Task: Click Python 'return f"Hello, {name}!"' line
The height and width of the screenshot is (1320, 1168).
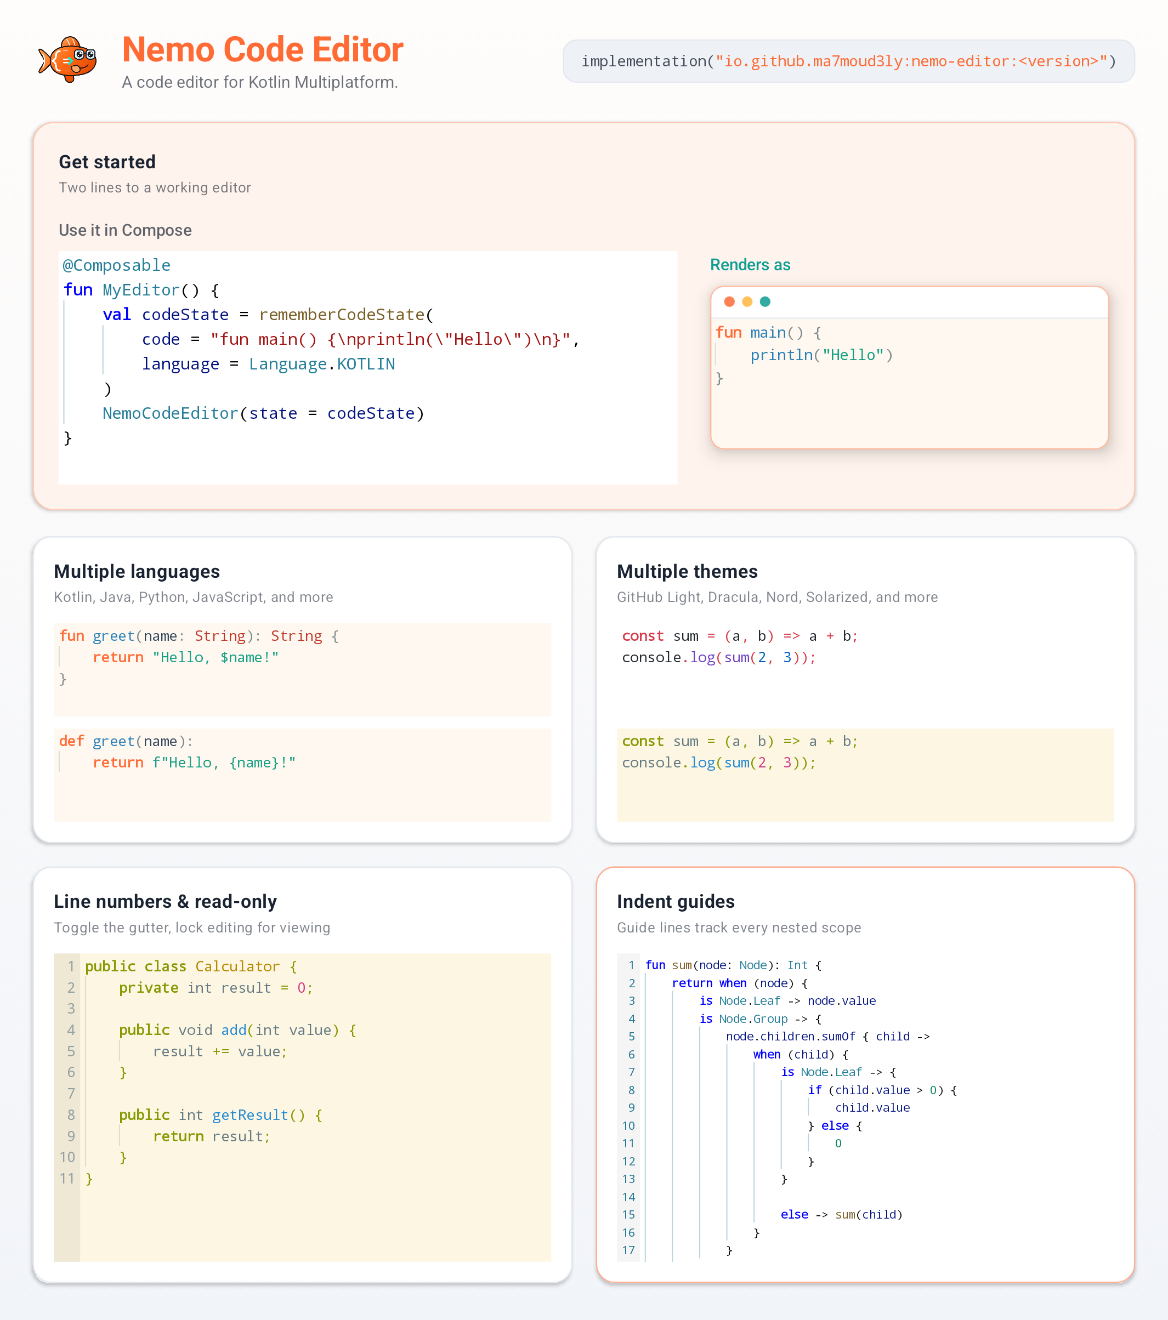Action: [x=194, y=763]
